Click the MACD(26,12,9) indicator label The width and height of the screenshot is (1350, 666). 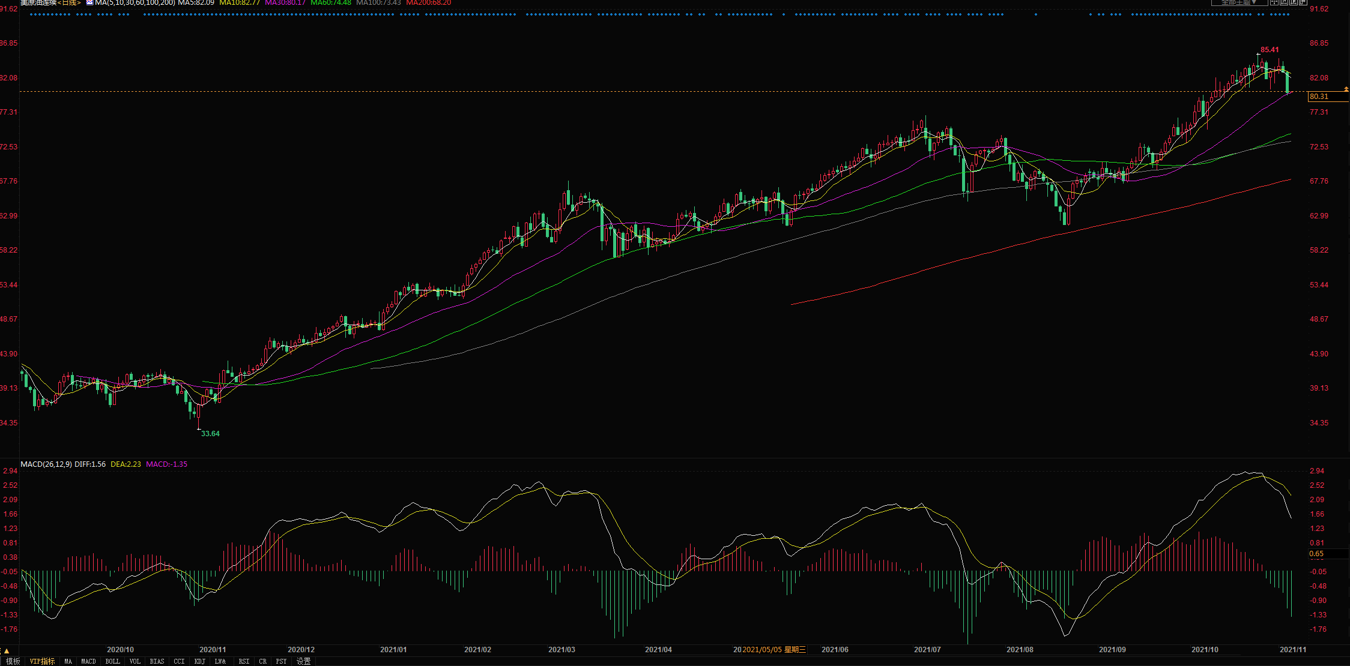pos(46,464)
